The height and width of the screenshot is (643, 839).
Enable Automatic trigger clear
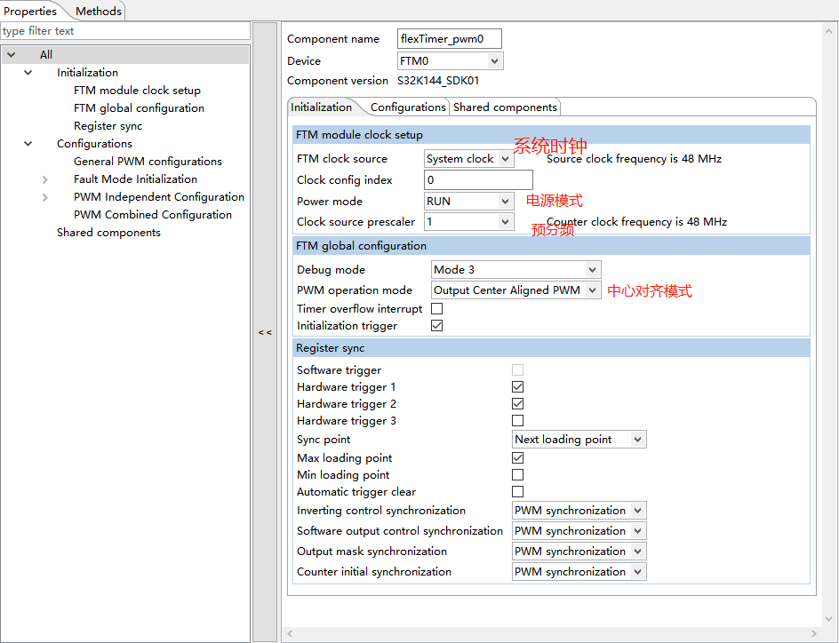coord(517,492)
